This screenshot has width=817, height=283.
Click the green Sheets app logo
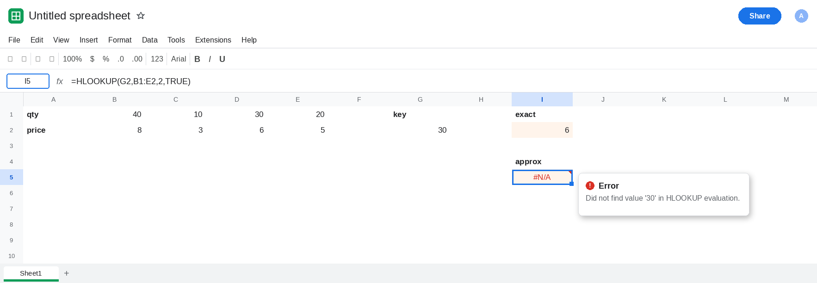(x=16, y=16)
